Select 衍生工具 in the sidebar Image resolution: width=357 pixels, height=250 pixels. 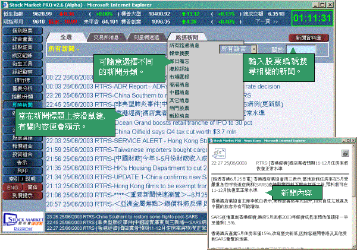[23, 64]
